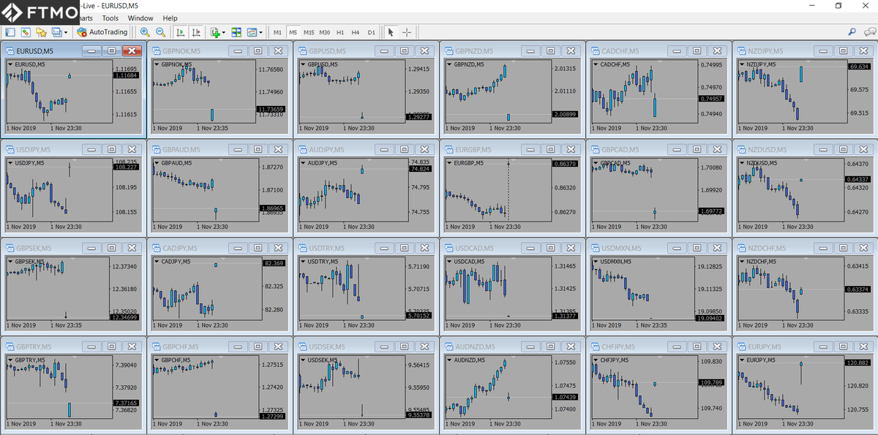Toggle AutoTrading on or off
This screenshot has height=435, width=878.
[x=102, y=32]
